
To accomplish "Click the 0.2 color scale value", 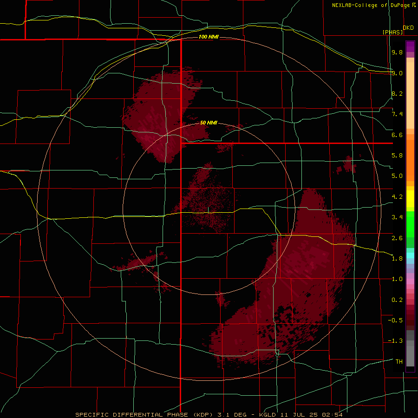I will tap(397, 300).
